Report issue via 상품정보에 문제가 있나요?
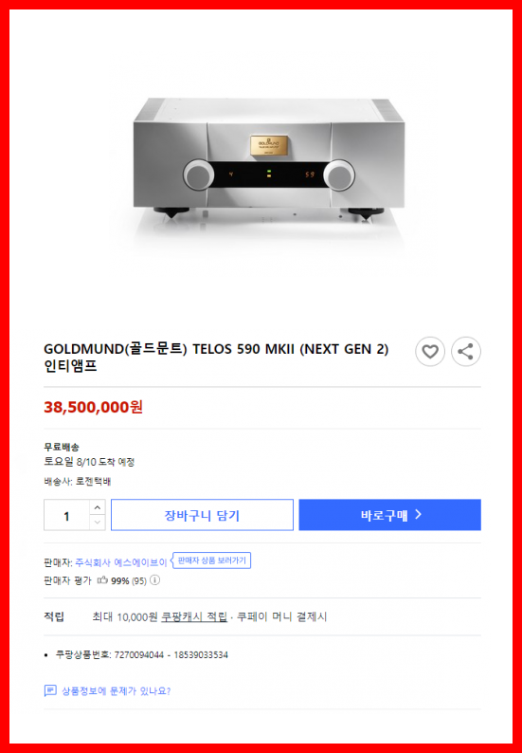 pos(117,691)
